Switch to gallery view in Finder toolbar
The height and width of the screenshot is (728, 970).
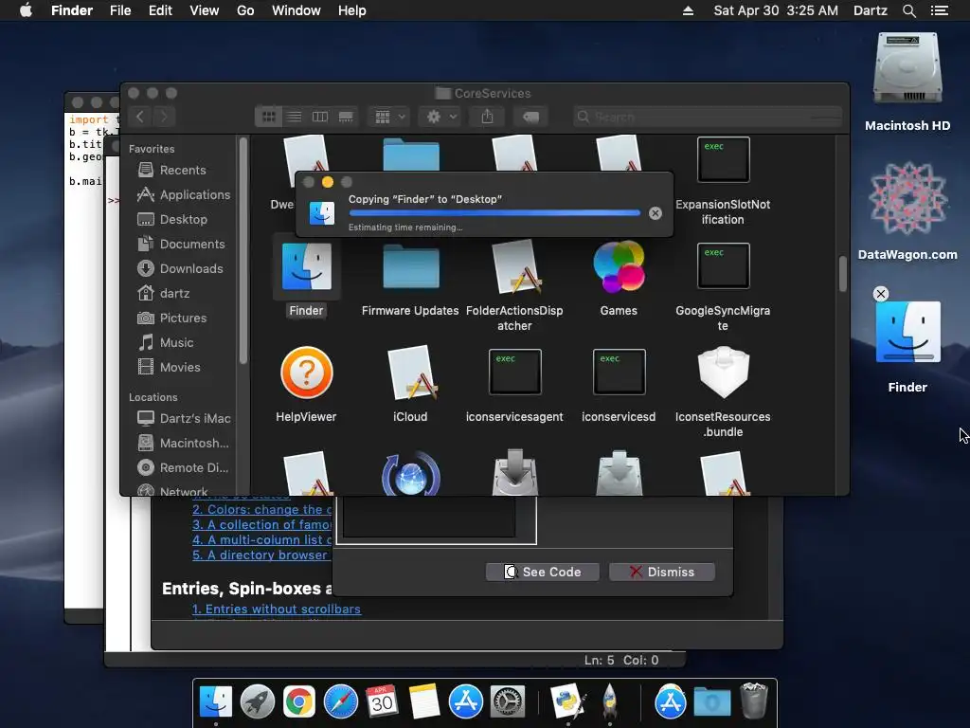346,117
